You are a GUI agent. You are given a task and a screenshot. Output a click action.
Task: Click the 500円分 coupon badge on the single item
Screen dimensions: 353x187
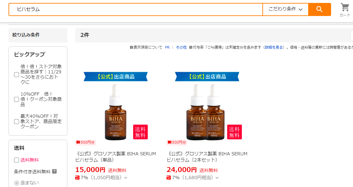pyautogui.click(x=85, y=142)
